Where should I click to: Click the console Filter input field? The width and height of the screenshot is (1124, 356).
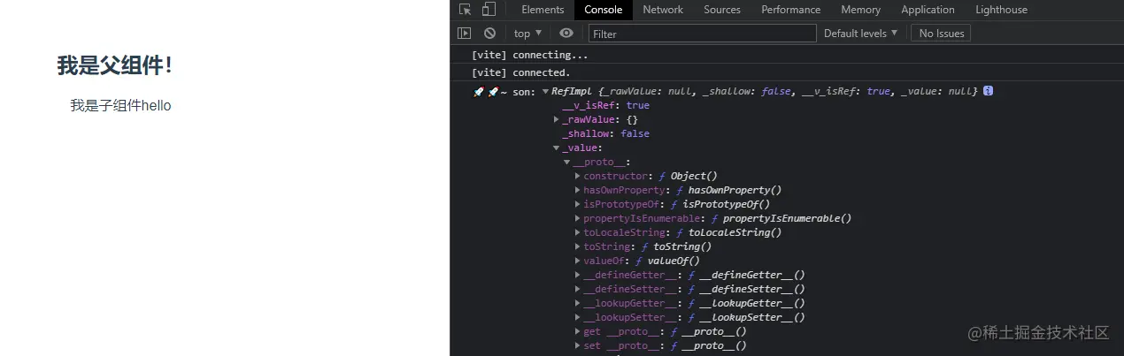click(703, 34)
